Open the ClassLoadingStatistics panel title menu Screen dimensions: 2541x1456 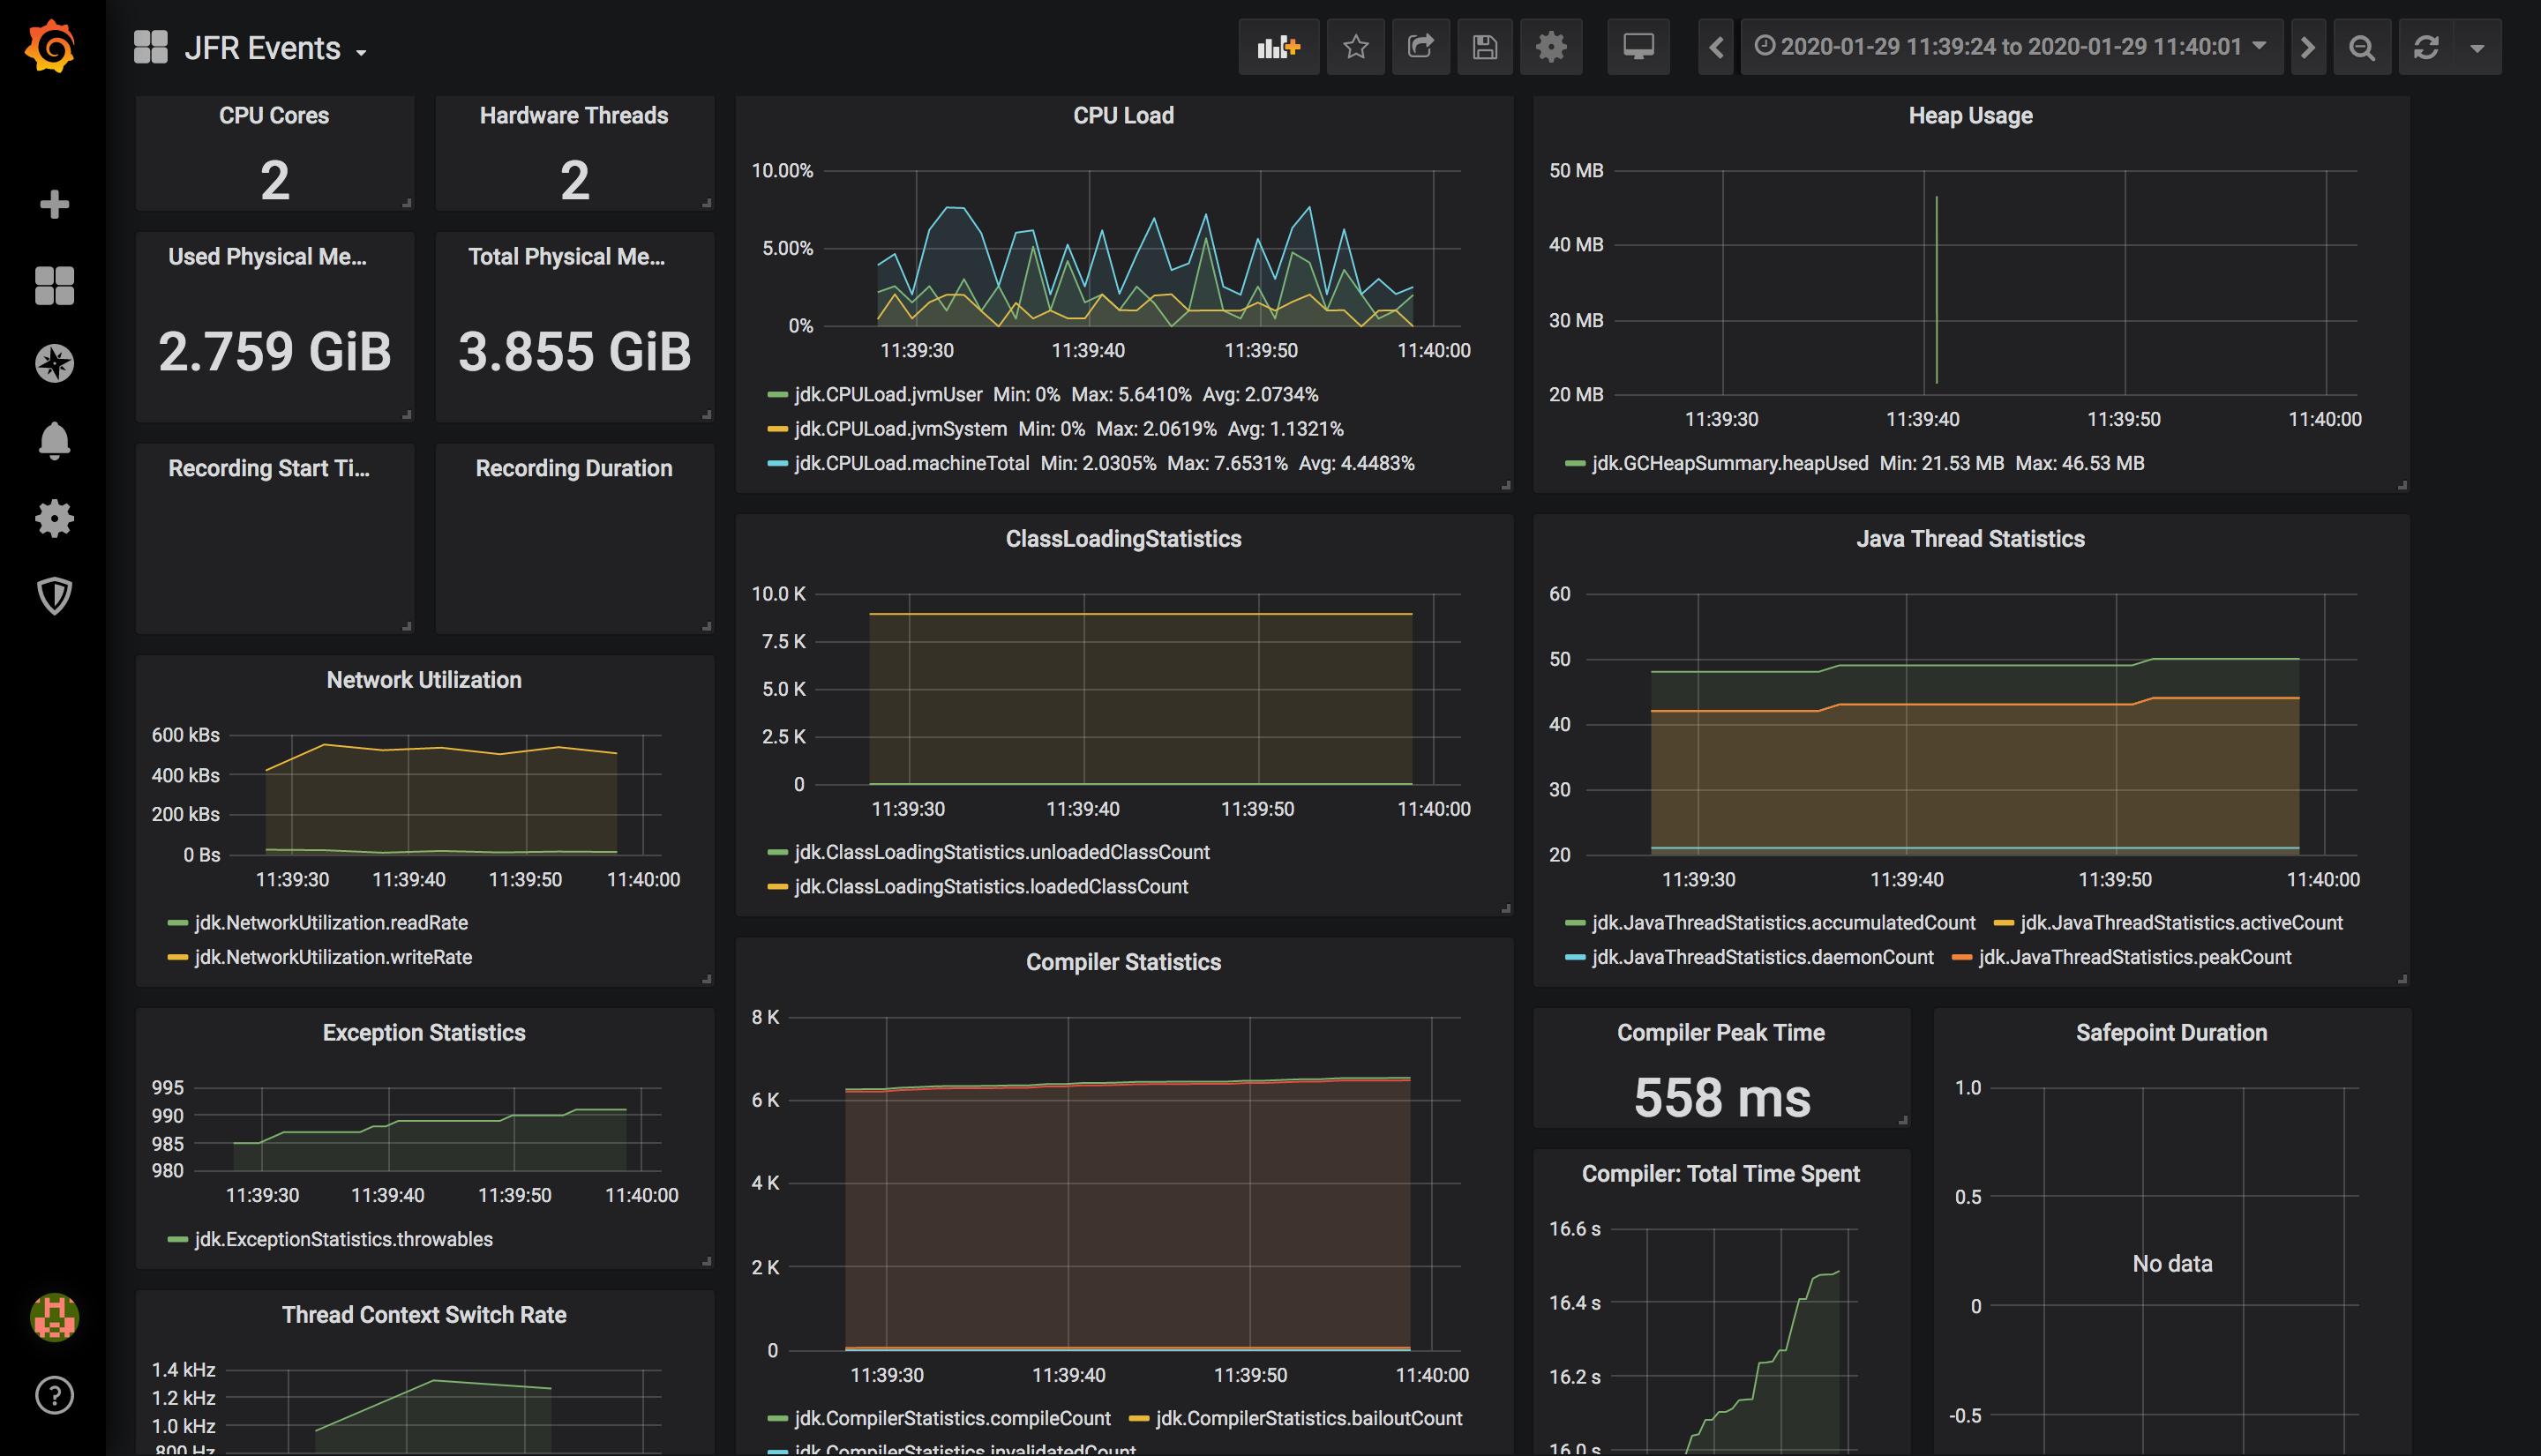1123,539
